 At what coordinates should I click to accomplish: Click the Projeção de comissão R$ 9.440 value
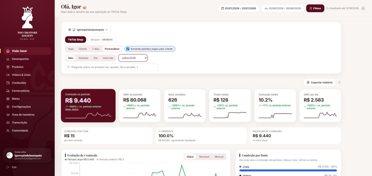click(262, 136)
